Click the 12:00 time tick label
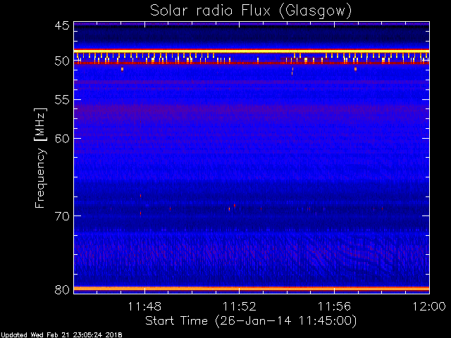Image resolution: width=451 pixels, height=338 pixels. point(429,306)
